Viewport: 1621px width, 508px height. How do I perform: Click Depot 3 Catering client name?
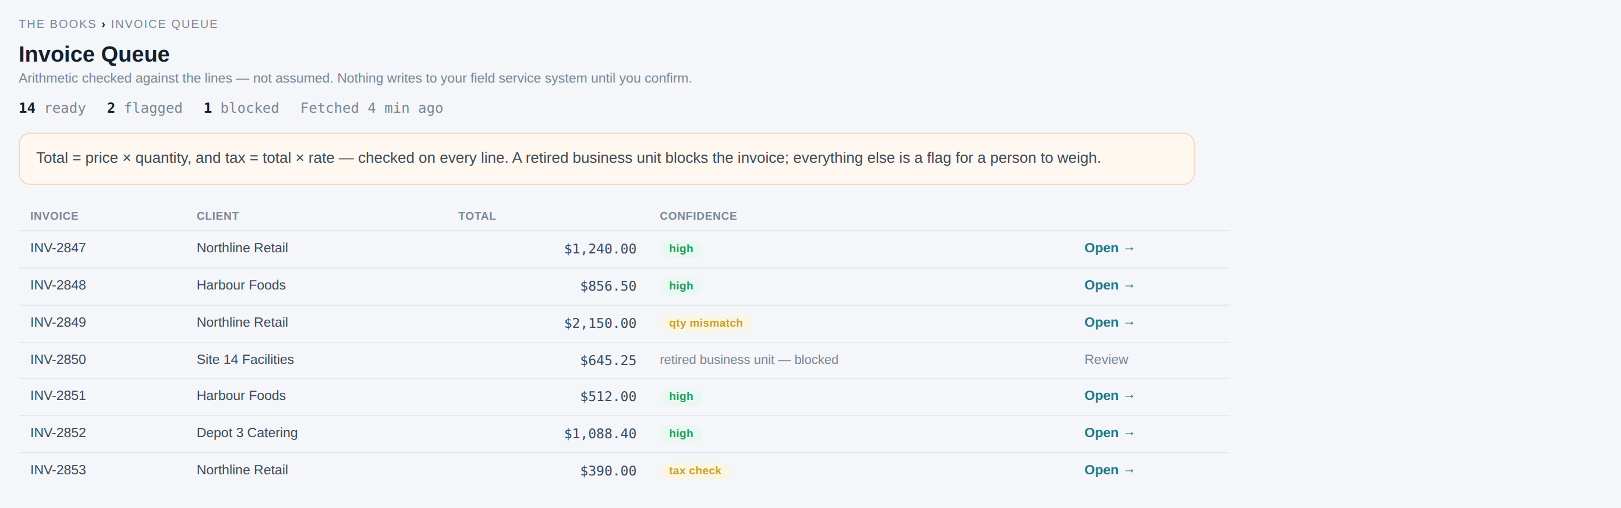click(x=247, y=432)
